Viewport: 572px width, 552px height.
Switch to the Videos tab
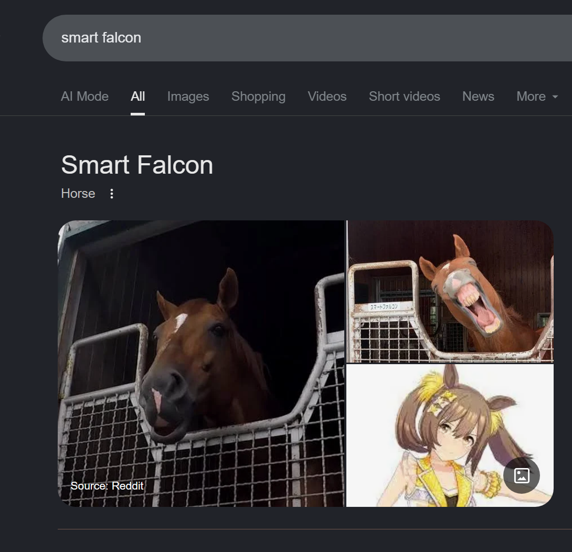tap(327, 97)
